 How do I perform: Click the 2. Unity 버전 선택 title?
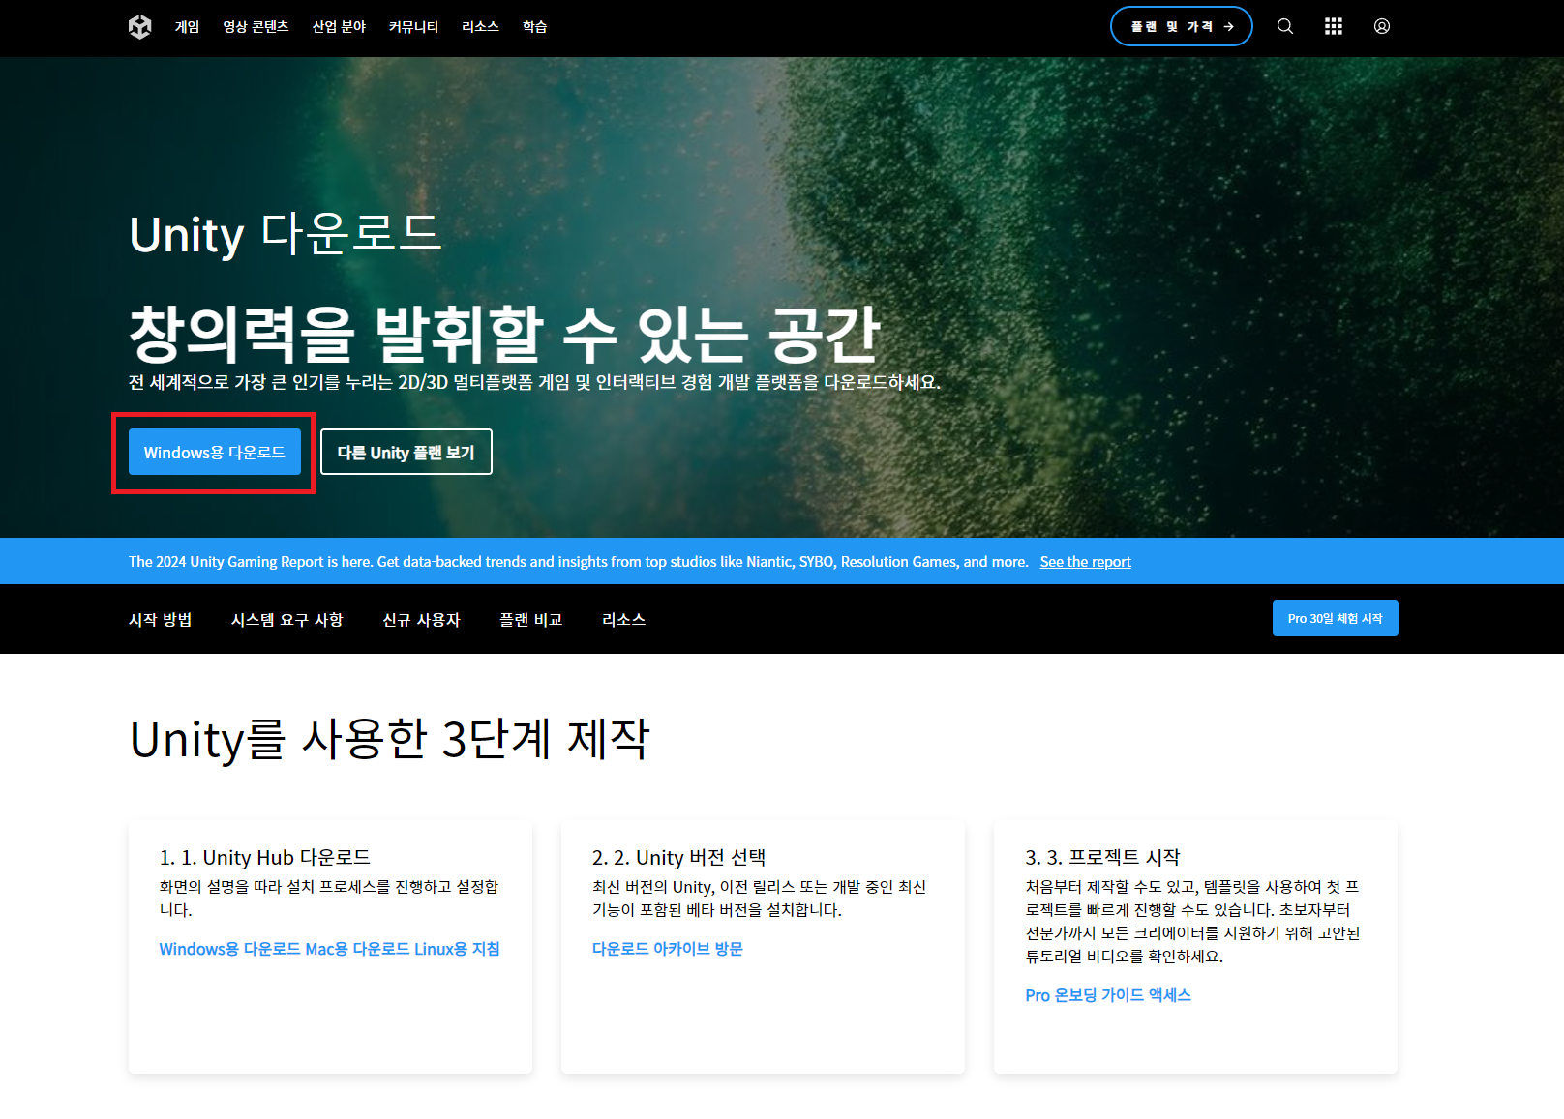[678, 858]
